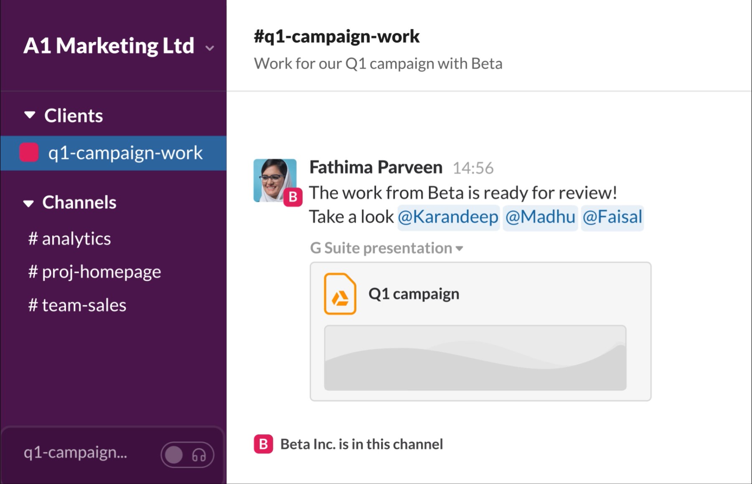
Task: Switch to the #proj-homepage channel
Action: pos(94,272)
